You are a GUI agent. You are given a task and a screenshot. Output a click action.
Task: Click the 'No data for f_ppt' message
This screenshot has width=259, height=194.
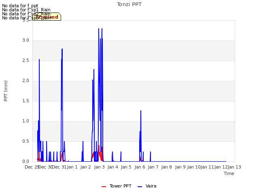pos(20,6)
